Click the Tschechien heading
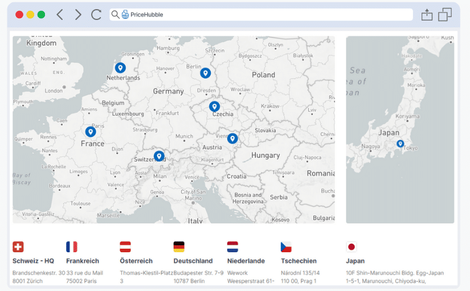The height and width of the screenshot is (291, 470). pos(299,261)
